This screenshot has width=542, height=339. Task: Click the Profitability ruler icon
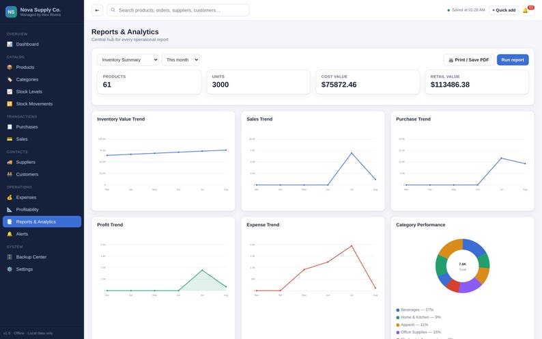tap(10, 210)
